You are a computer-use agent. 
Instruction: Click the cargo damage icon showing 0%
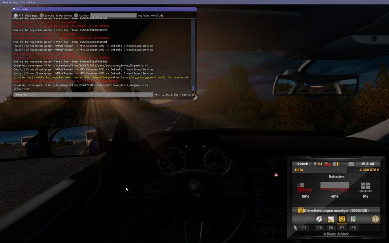[366, 187]
